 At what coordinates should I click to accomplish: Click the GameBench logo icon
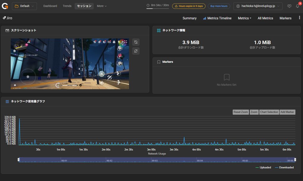tap(5, 6)
